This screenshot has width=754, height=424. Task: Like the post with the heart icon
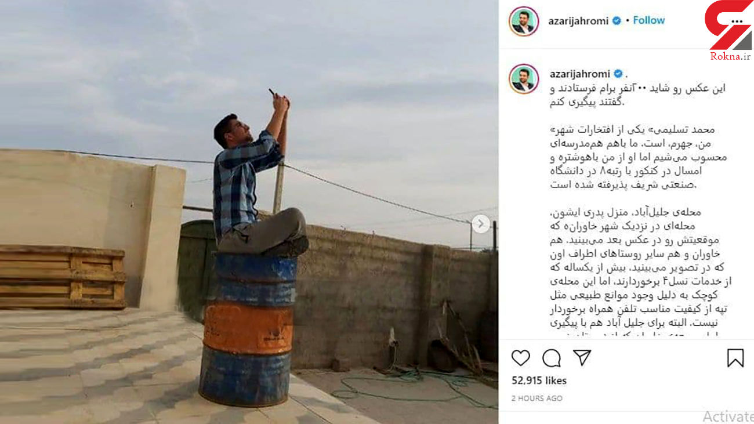tap(520, 358)
